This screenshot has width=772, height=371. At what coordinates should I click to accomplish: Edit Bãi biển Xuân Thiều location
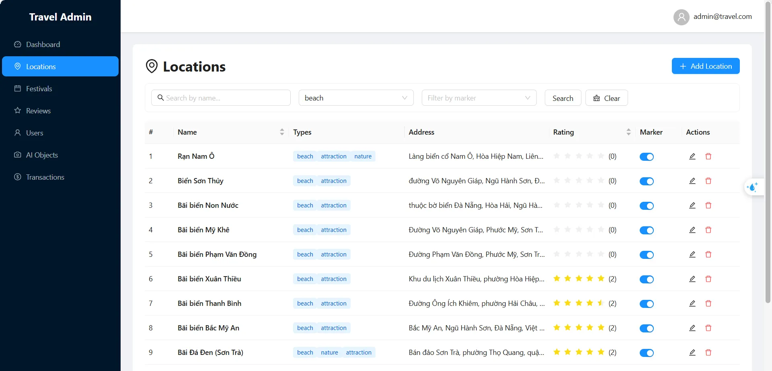(692, 279)
